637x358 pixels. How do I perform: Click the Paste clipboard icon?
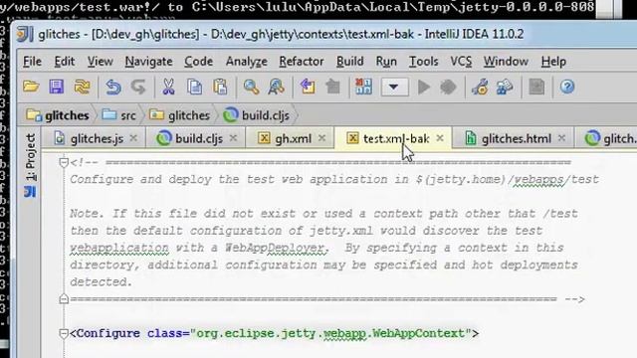(220, 87)
